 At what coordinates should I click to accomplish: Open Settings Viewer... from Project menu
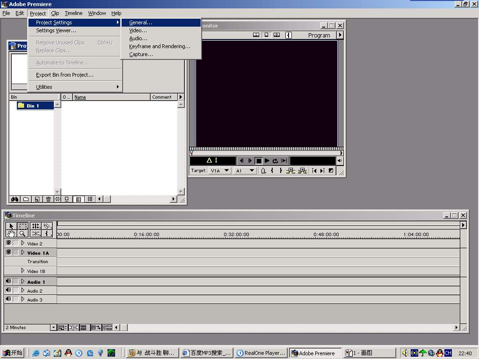pyautogui.click(x=74, y=30)
